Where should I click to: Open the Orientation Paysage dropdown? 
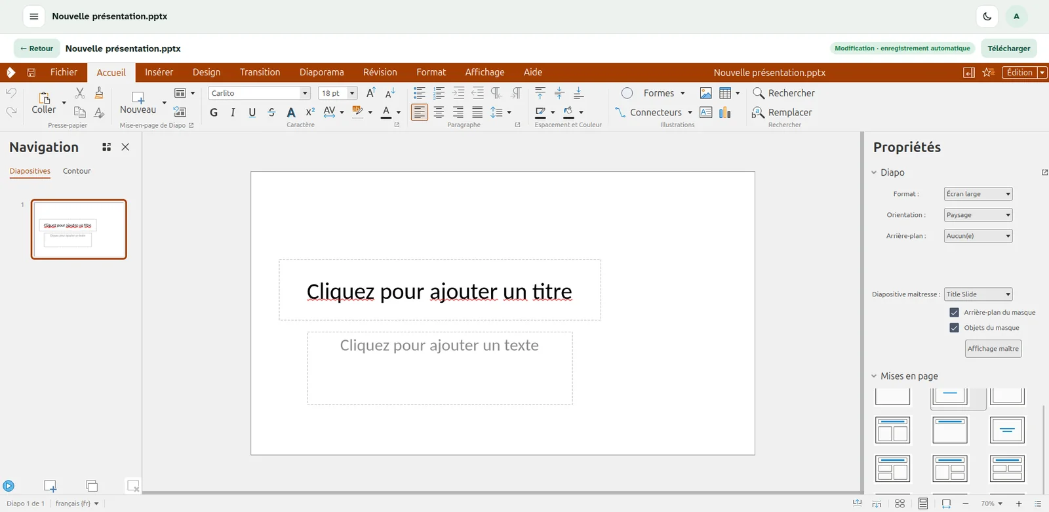click(x=978, y=215)
